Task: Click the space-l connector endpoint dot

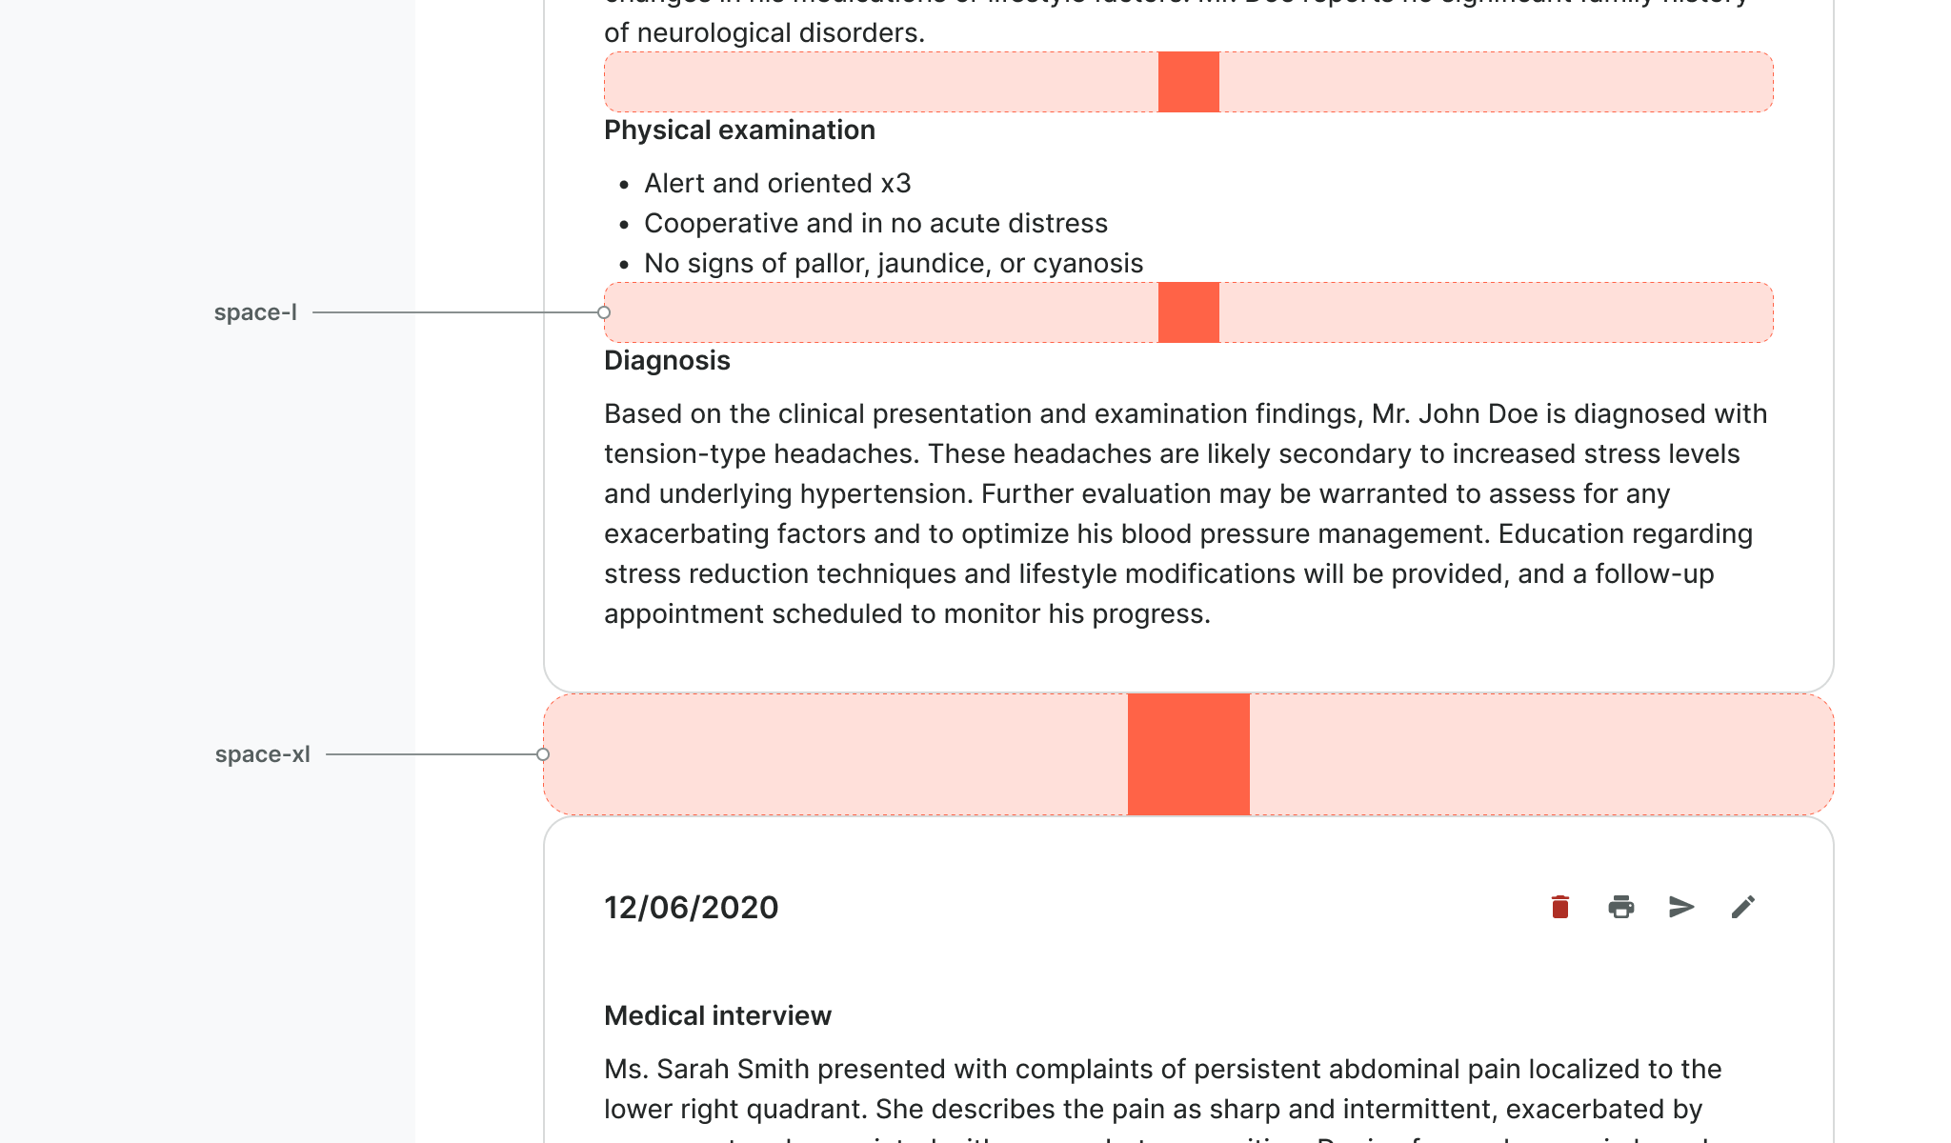Action: pos(604,312)
